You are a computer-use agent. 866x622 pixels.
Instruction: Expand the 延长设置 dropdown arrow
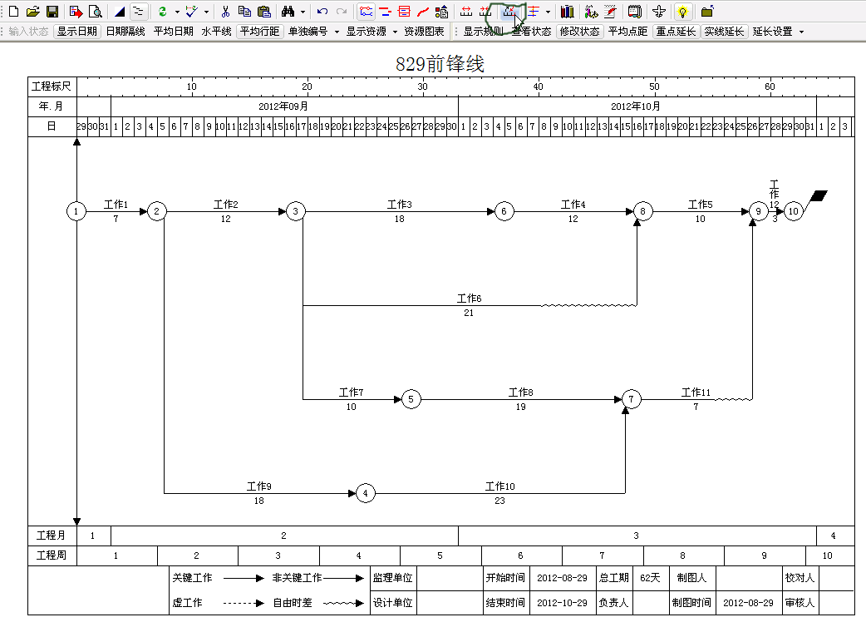click(801, 32)
